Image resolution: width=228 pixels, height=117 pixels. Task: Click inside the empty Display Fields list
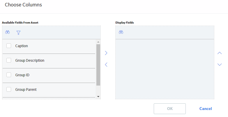165,69
